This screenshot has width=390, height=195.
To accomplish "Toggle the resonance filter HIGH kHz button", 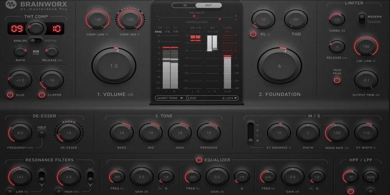I will [59, 191].
